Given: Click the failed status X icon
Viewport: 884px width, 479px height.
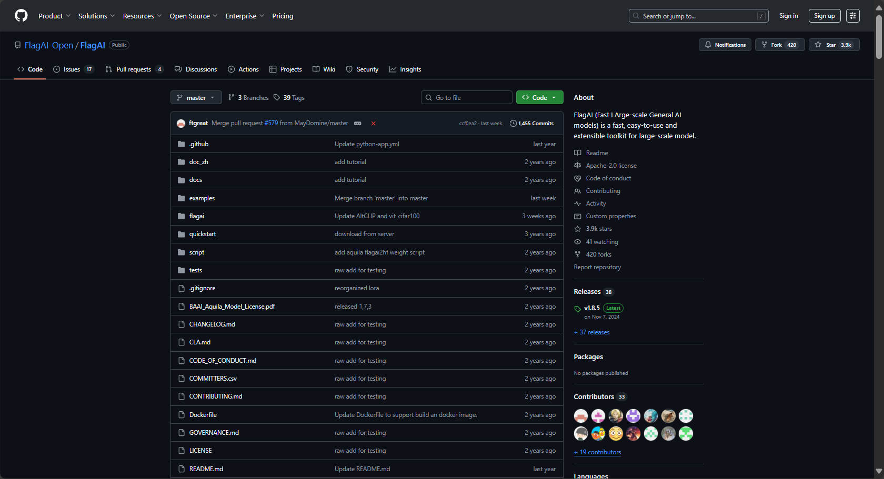Looking at the screenshot, I should click(x=374, y=124).
